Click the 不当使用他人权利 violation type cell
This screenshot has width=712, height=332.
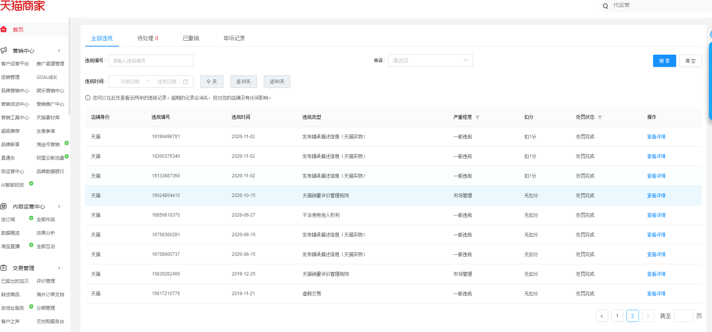click(321, 215)
